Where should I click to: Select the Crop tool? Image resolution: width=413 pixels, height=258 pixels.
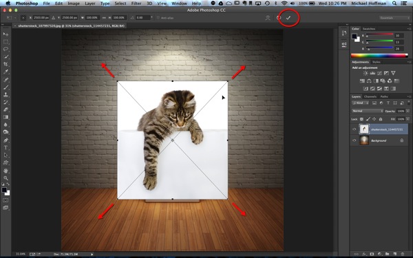[x=6, y=64]
